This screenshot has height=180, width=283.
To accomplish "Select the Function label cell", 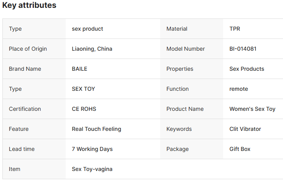I will click(x=178, y=89).
